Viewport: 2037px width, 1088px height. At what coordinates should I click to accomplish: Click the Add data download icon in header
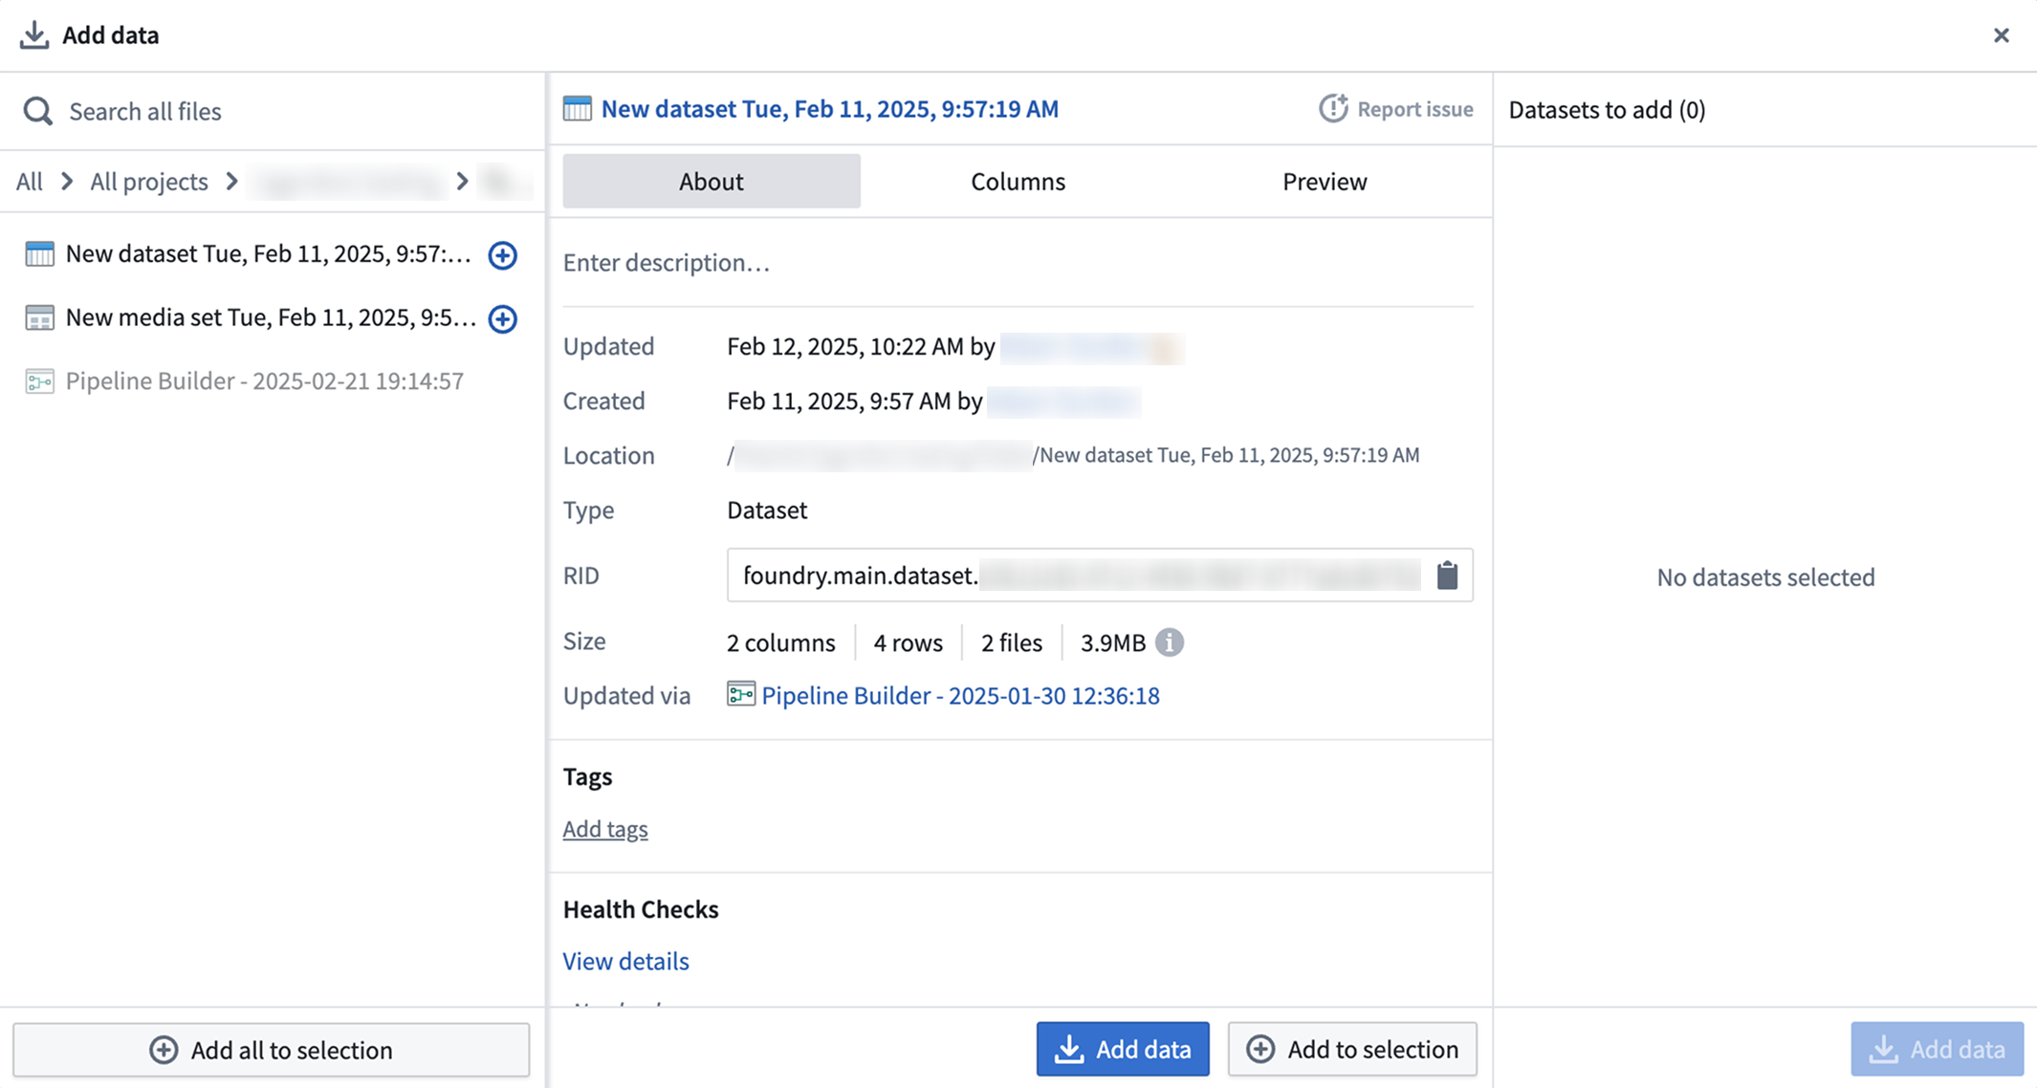point(34,34)
